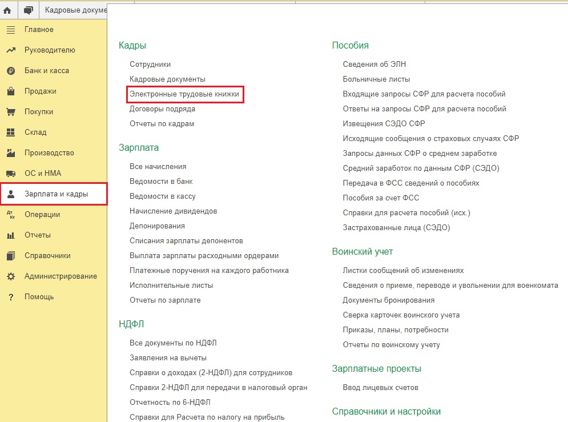Click the Главное hamburger menu icon

[x=11, y=30]
